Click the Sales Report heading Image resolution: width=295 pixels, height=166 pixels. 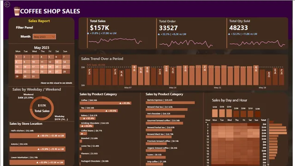point(39,21)
